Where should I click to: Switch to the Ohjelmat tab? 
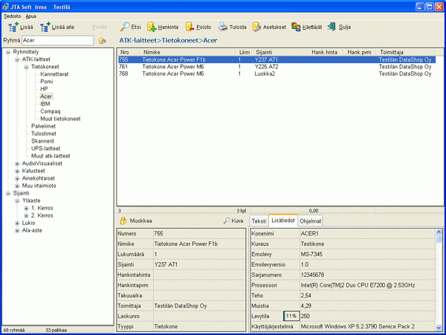[311, 221]
